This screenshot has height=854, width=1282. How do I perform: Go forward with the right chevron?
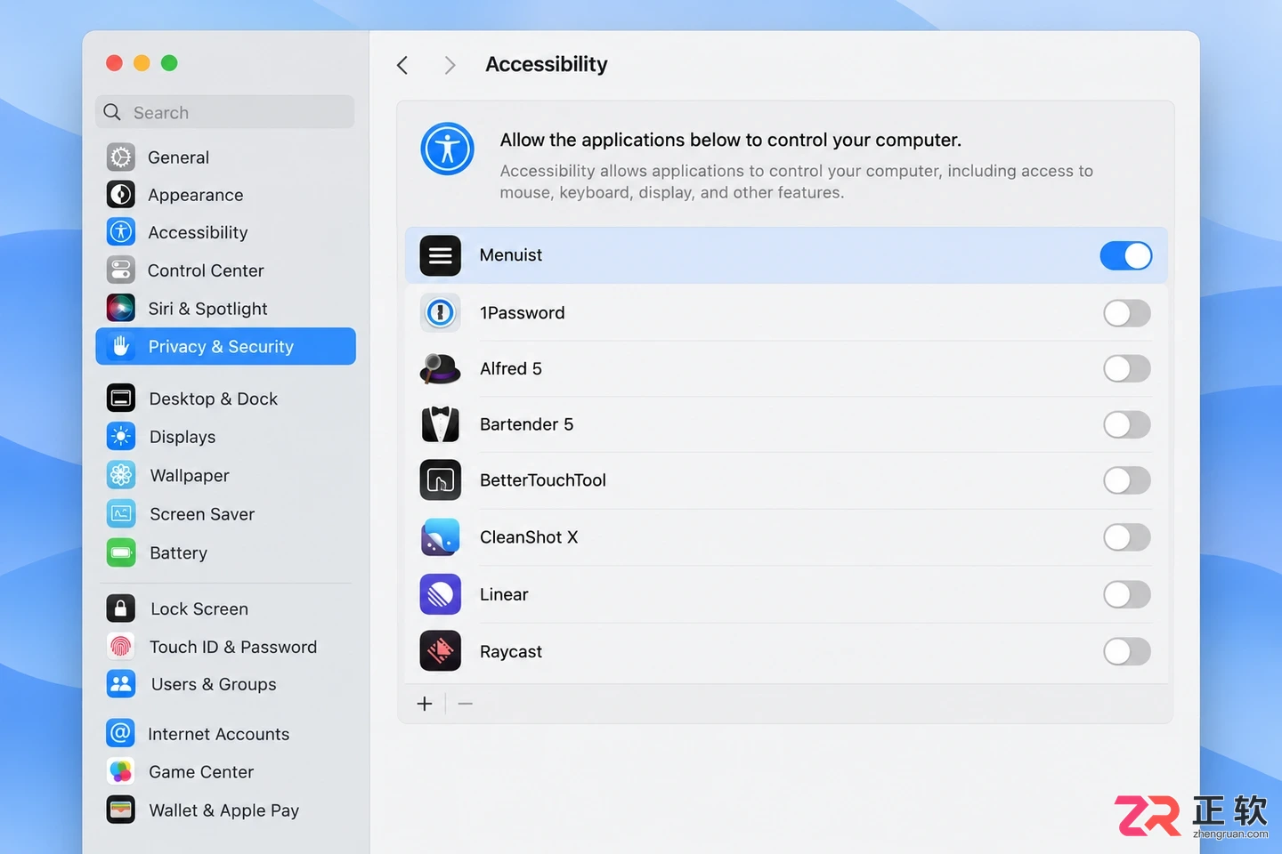pos(450,65)
